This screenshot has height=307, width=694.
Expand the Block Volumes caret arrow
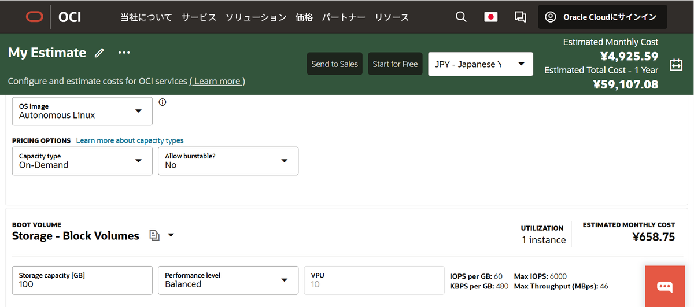(171, 235)
